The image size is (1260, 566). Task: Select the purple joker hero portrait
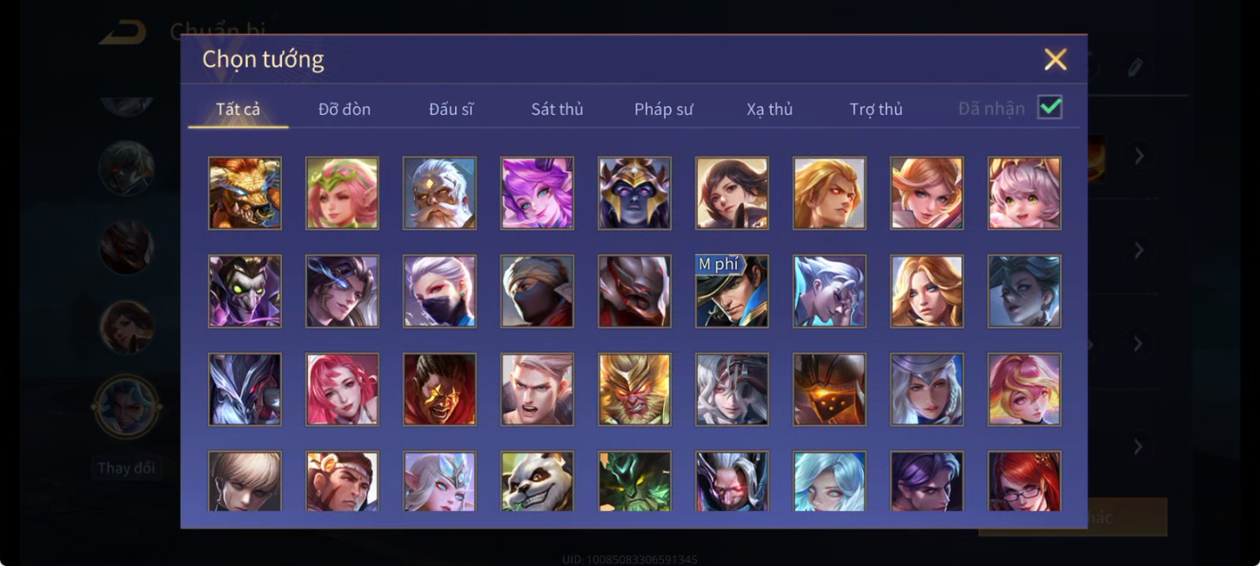[245, 290]
